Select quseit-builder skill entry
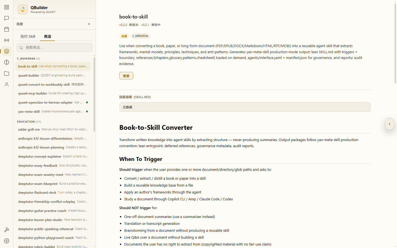 coord(53,76)
